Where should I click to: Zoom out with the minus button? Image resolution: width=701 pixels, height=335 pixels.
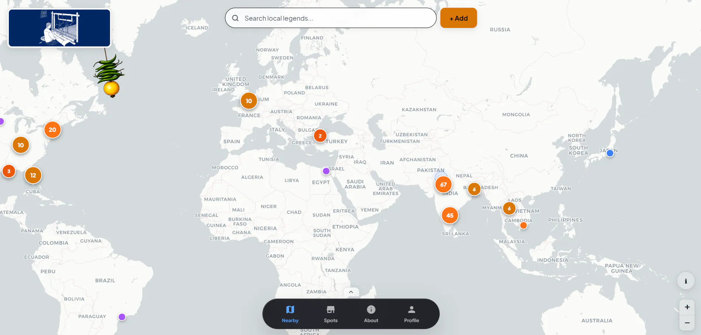click(687, 323)
